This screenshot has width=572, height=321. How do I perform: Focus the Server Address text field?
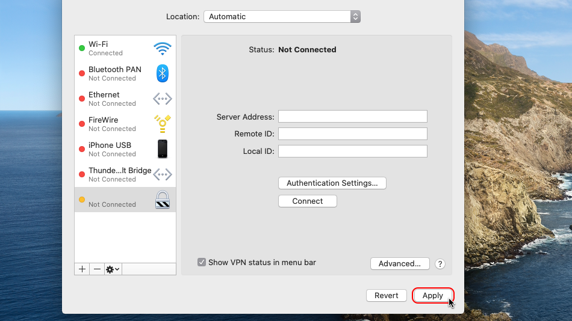pyautogui.click(x=352, y=117)
